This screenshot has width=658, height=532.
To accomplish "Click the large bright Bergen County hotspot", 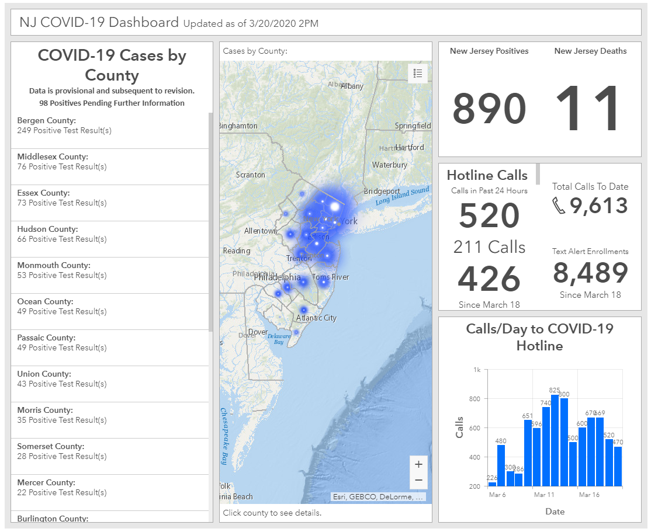I will click(334, 207).
